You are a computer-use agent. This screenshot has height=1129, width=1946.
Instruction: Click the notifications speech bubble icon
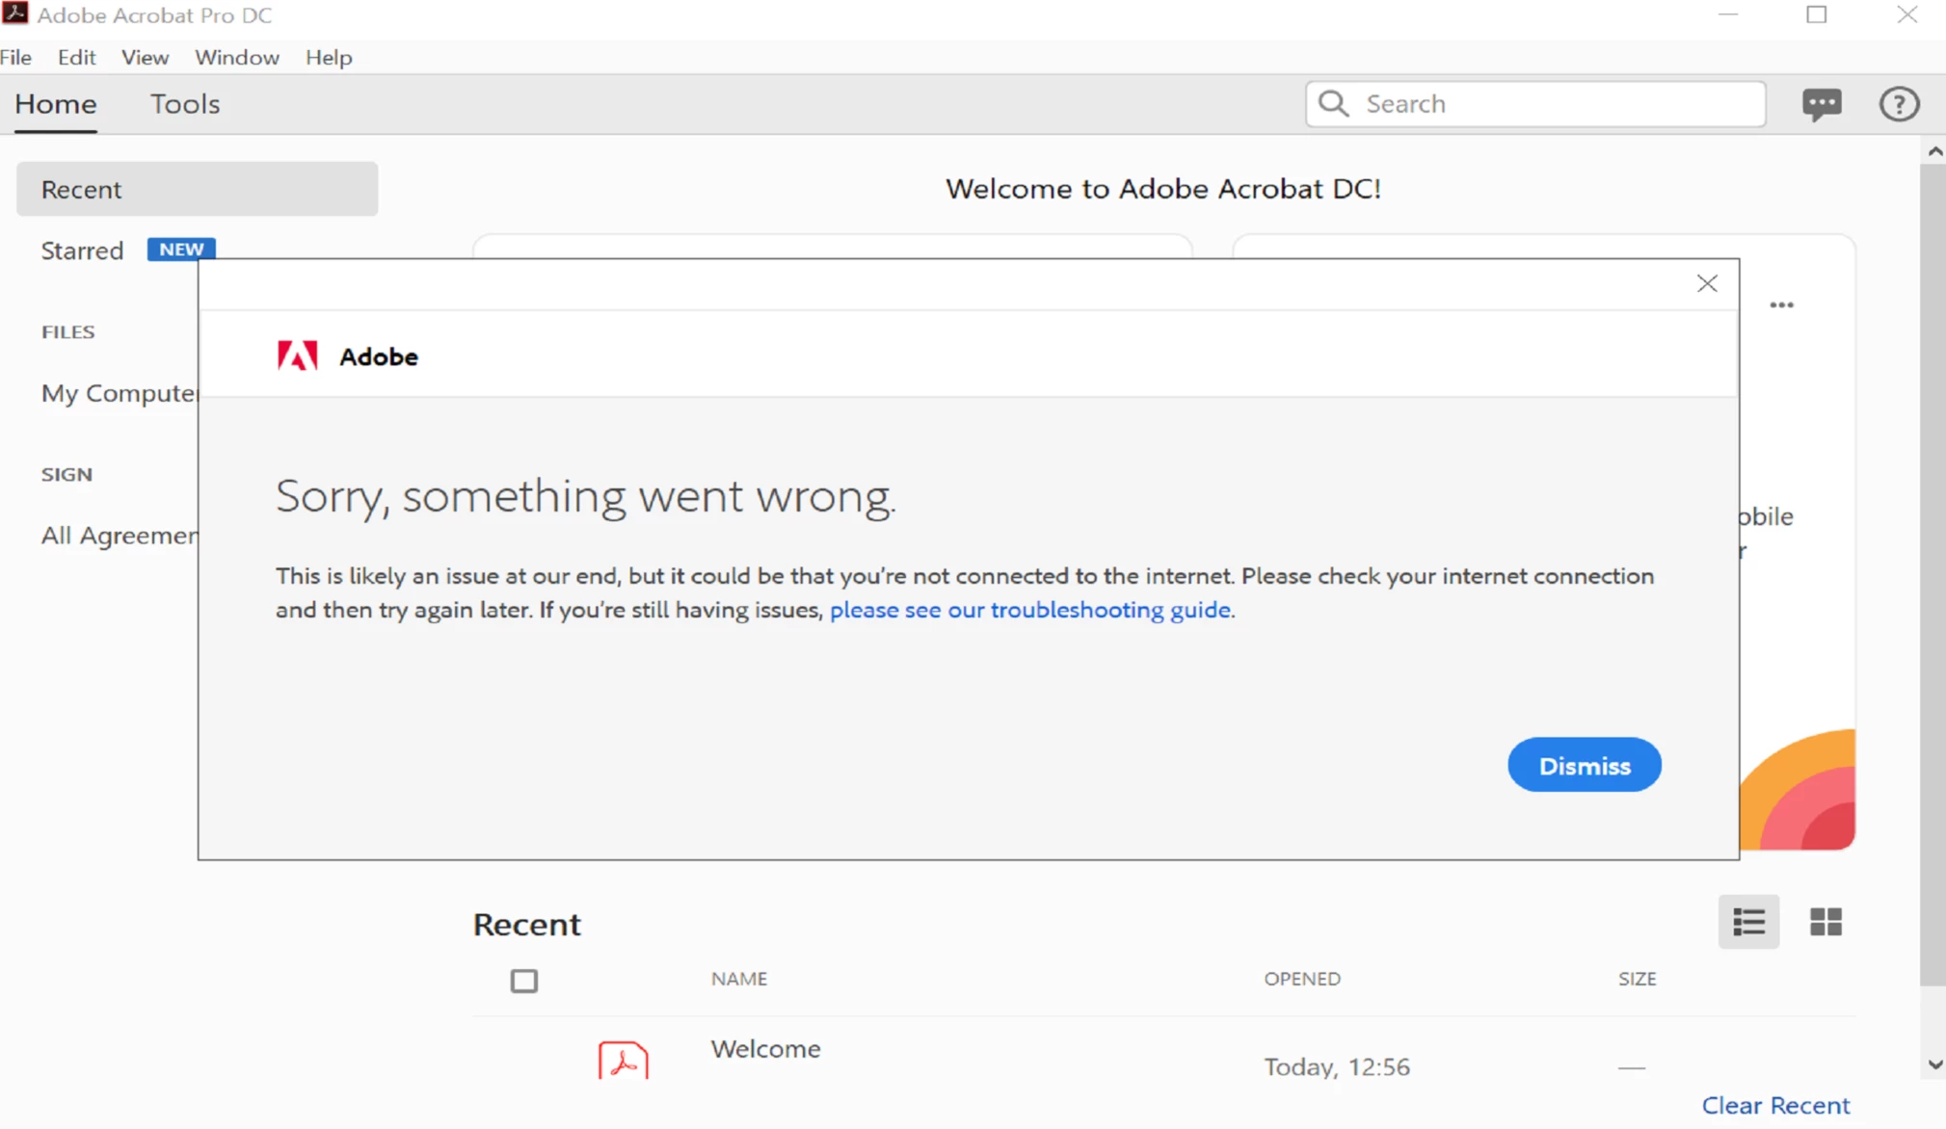pos(1821,104)
